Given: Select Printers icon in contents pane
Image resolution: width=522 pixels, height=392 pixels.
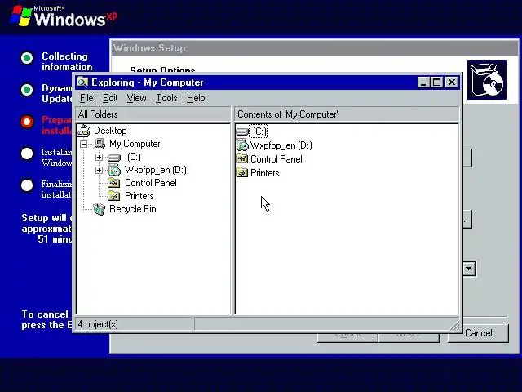Looking at the screenshot, I should pyautogui.click(x=242, y=172).
